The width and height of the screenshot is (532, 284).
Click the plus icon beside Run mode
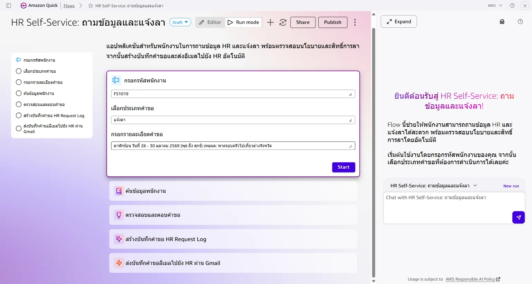pos(271,22)
